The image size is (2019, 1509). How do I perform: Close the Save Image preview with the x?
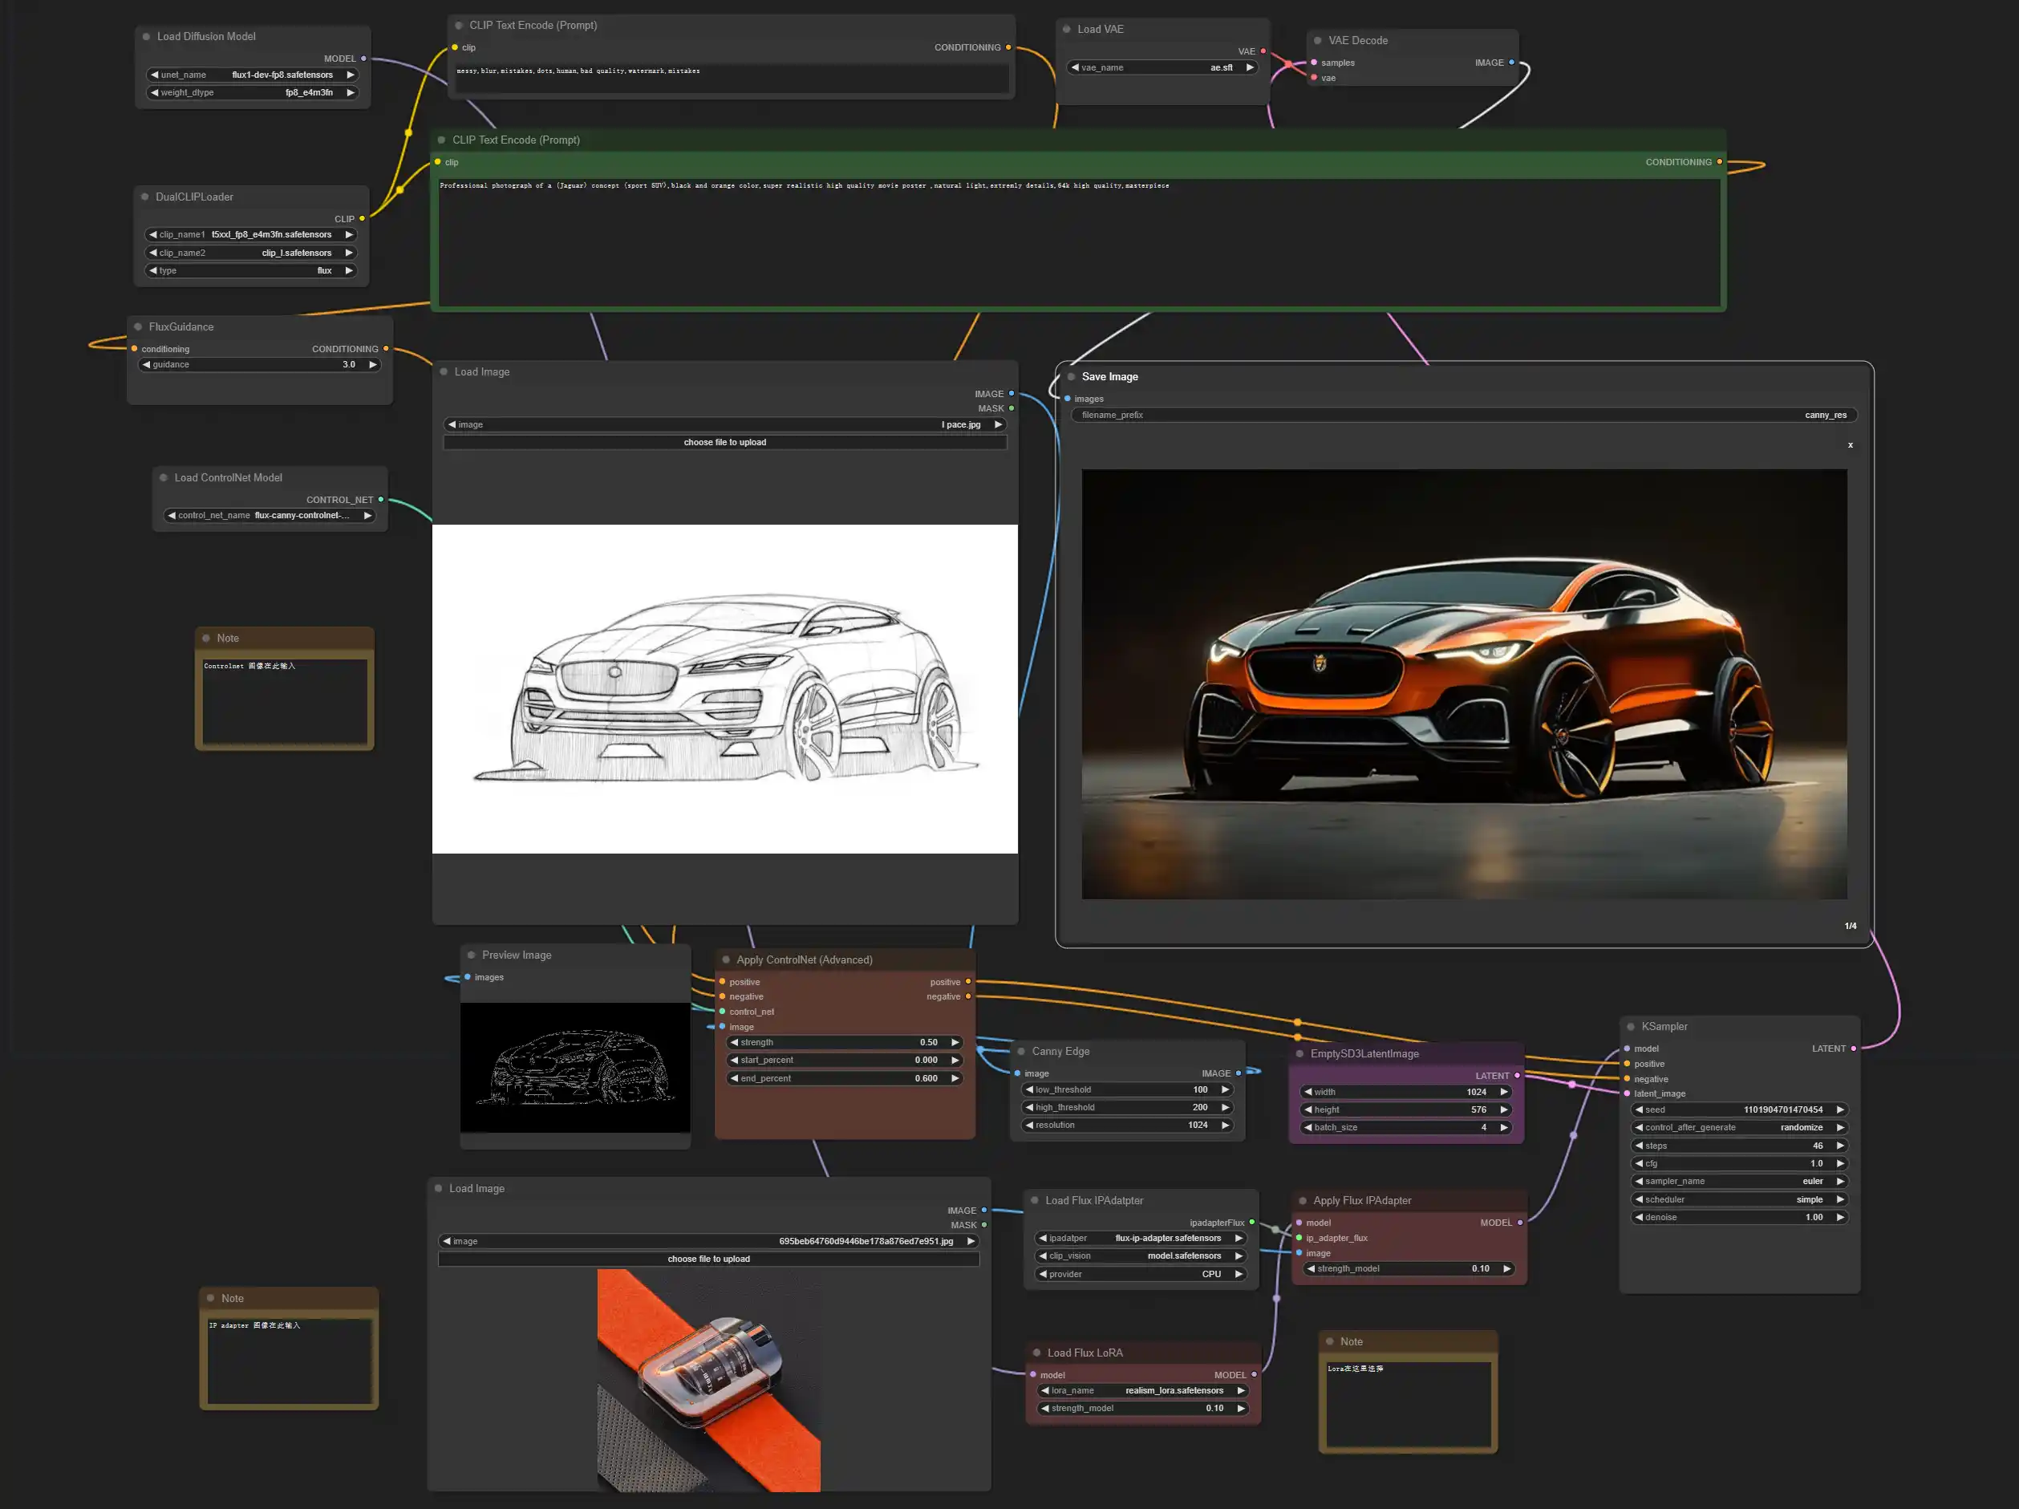[x=1850, y=444]
